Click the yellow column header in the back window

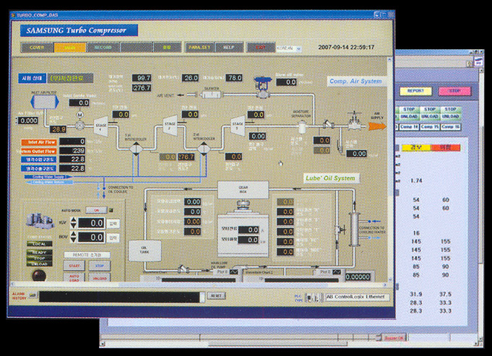point(416,147)
